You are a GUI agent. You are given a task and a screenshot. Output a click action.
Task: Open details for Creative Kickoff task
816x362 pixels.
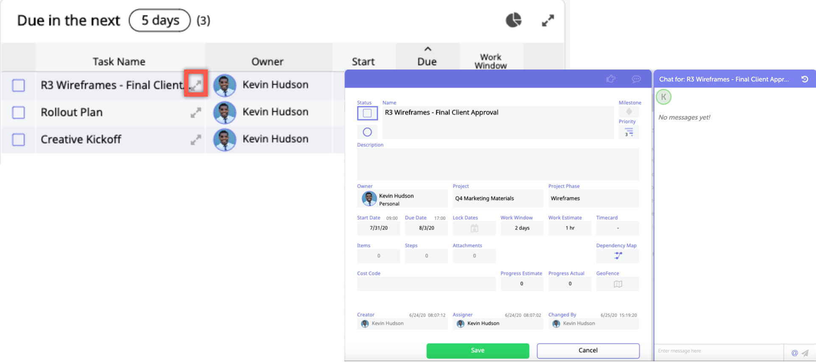point(196,140)
